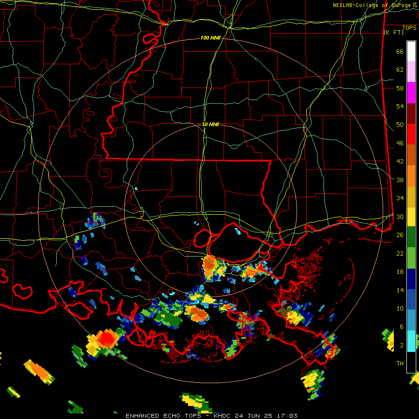
Task: Pick the navy blue legend swatch
Action: click(x=411, y=279)
